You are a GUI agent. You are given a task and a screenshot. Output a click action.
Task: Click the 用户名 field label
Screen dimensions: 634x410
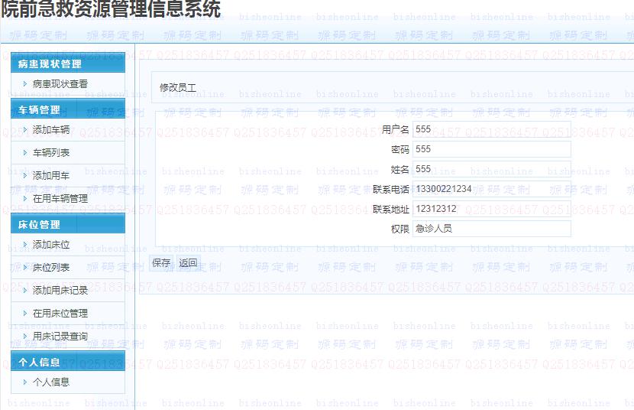396,129
